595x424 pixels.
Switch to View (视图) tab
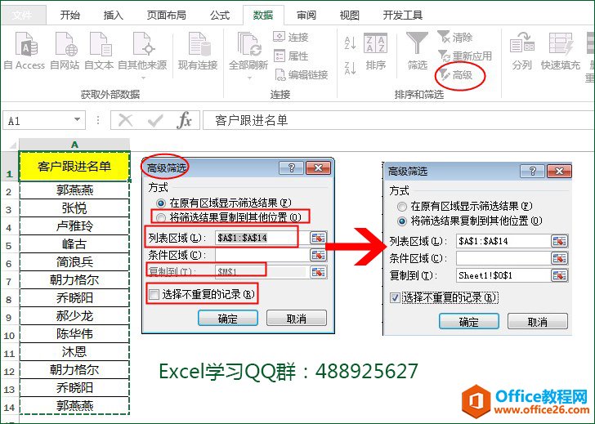[x=349, y=16]
